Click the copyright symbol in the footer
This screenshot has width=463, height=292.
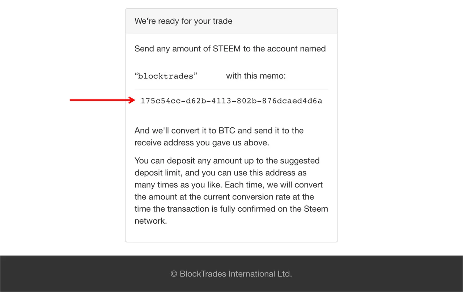pos(174,274)
